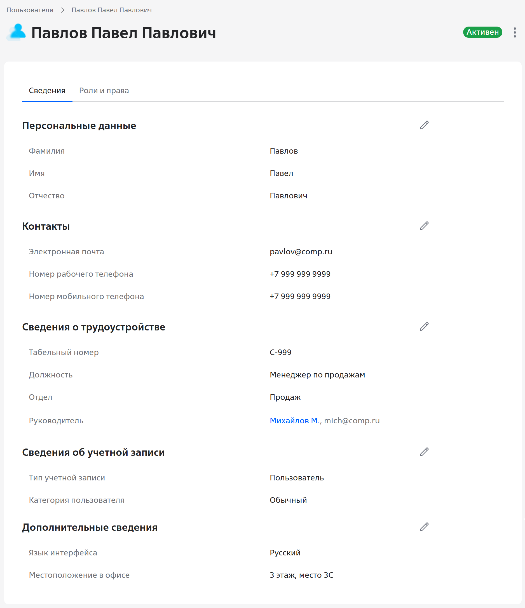Click the 3 этаж, место 3С value

coord(301,575)
